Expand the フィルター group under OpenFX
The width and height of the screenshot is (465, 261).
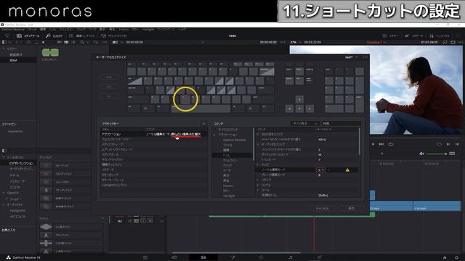click(x=7, y=199)
